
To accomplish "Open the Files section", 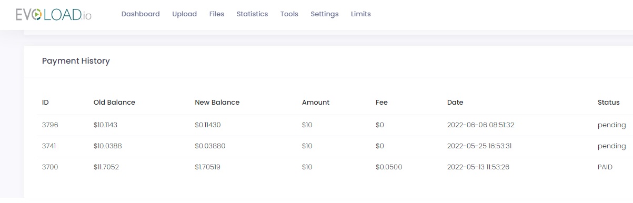I will tap(216, 14).
